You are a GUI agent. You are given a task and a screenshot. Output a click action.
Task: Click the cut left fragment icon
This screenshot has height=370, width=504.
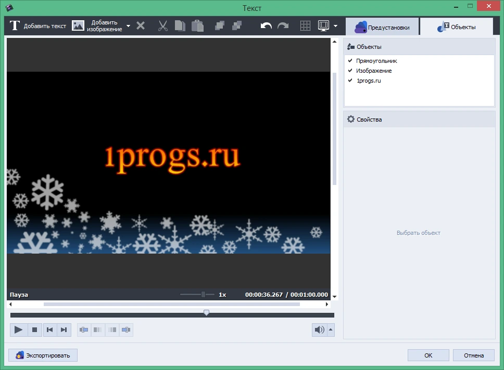coord(98,329)
